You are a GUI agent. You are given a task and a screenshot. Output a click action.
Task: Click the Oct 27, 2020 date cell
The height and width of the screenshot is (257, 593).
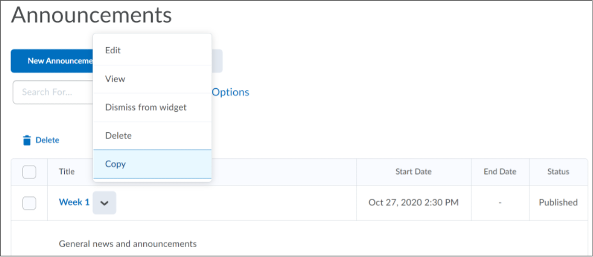coord(413,203)
